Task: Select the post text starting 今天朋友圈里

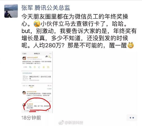Action: point(79,31)
